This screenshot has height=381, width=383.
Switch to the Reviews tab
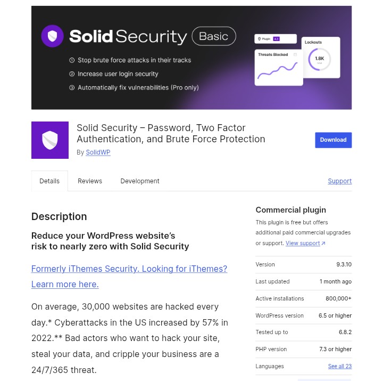point(90,181)
